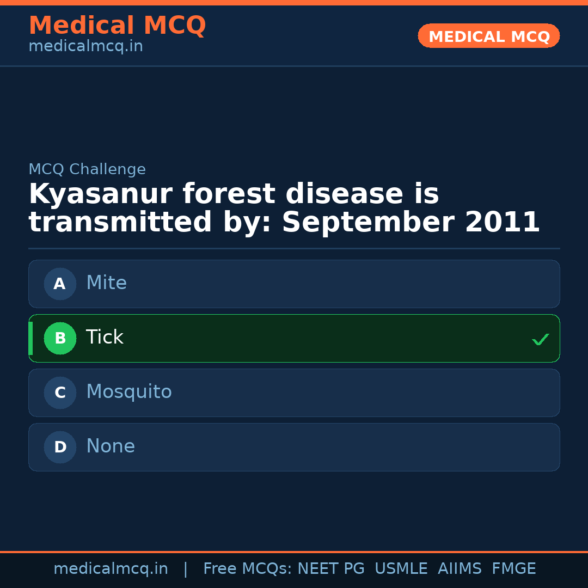Click the Kyasanur forest disease question text
This screenshot has height=588, width=588.
[283, 207]
